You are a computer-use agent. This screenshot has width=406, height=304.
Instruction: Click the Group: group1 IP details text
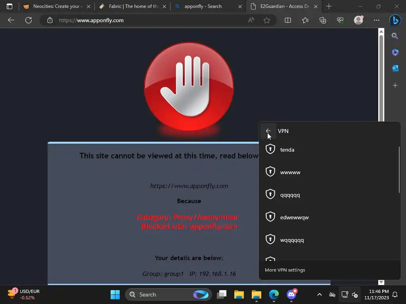(189, 274)
